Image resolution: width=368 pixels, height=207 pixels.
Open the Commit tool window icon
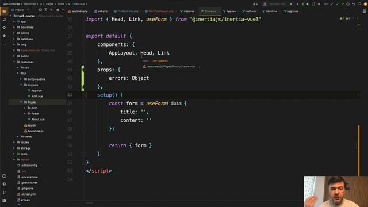click(4, 28)
